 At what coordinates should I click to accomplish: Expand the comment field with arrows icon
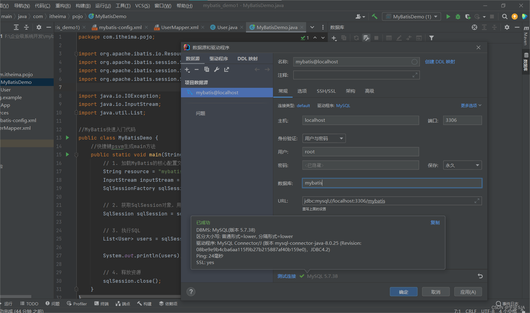tap(415, 75)
